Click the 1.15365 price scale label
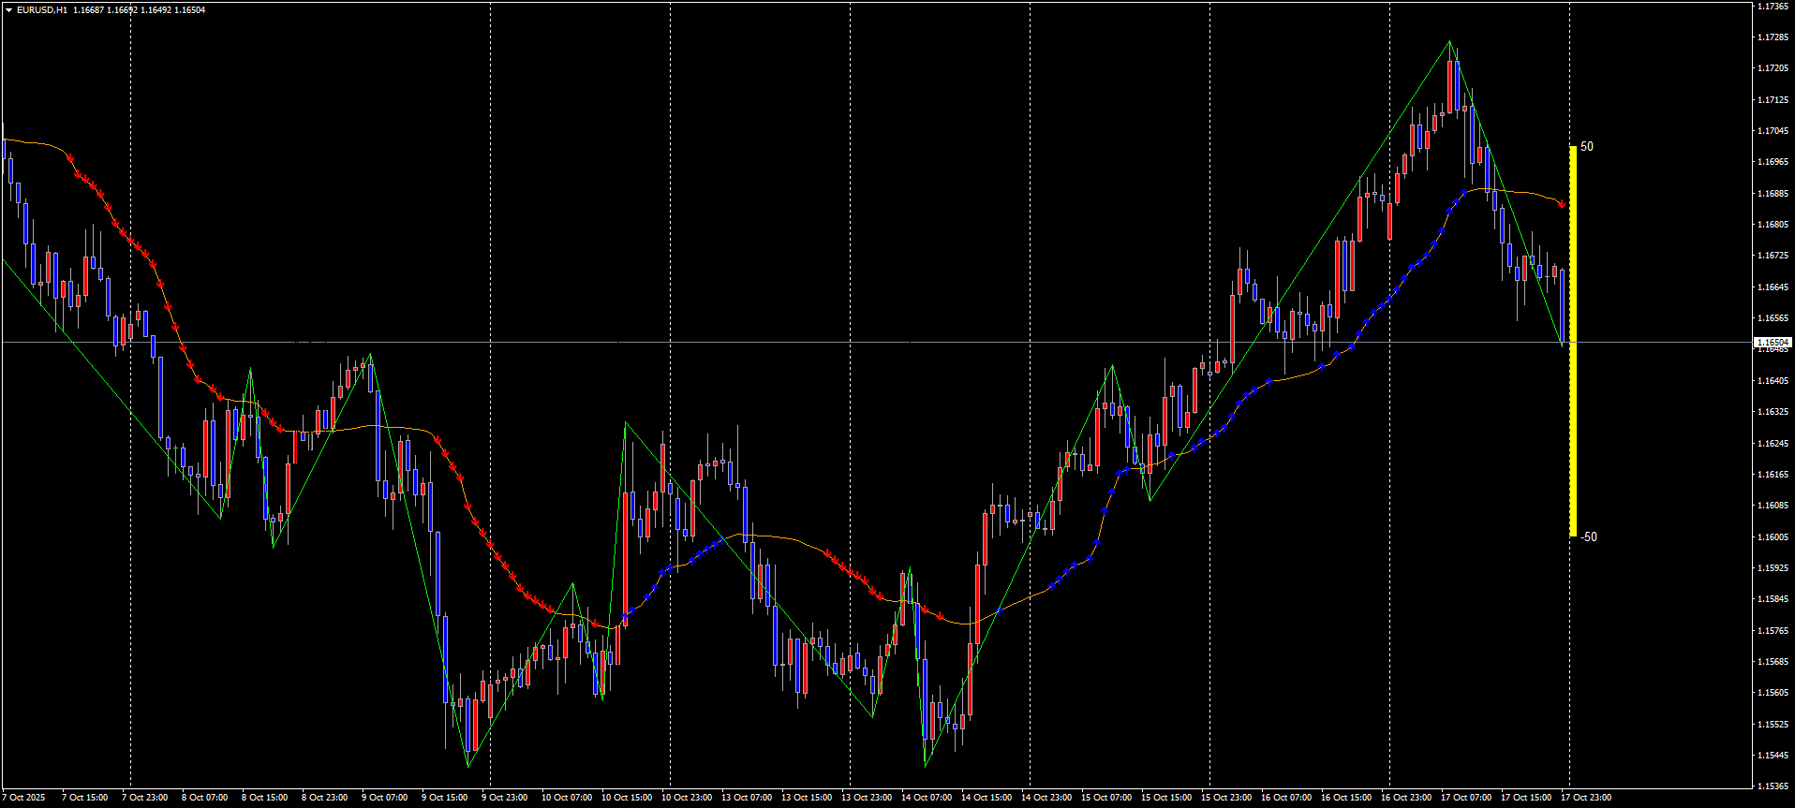This screenshot has height=808, width=1795. (x=1773, y=786)
